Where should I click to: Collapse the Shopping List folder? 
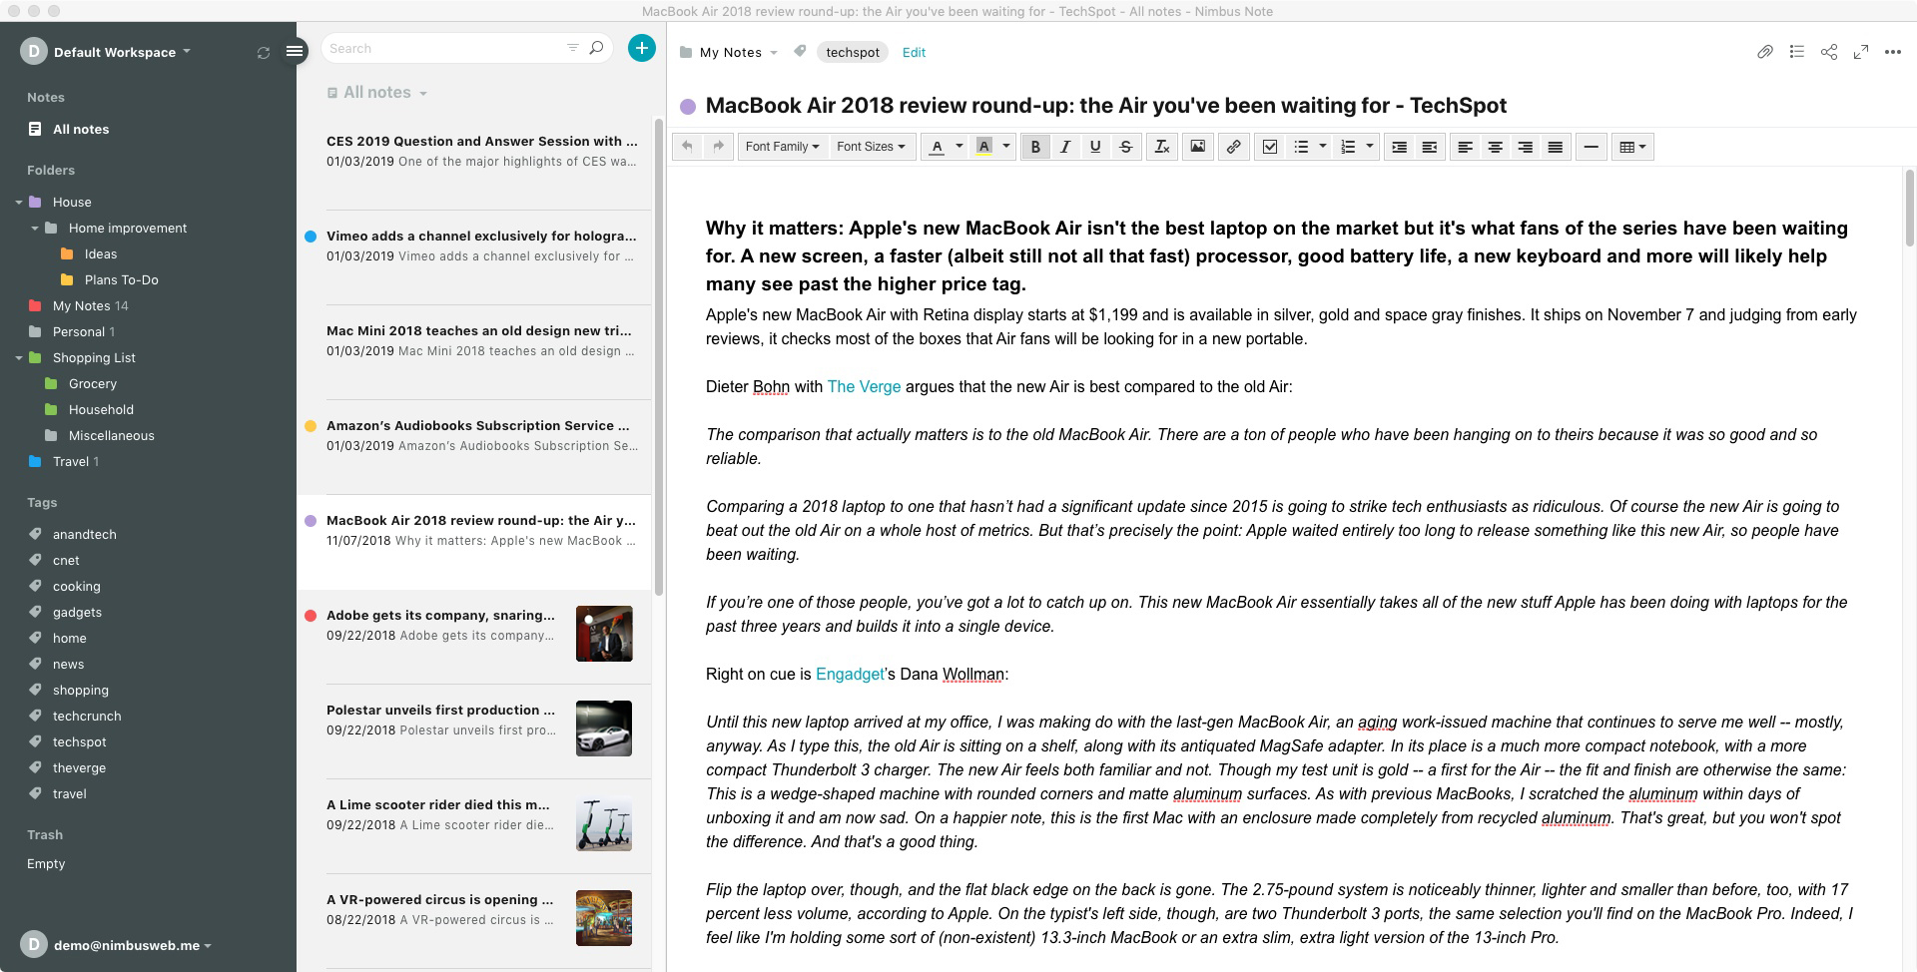pyautogui.click(x=19, y=357)
